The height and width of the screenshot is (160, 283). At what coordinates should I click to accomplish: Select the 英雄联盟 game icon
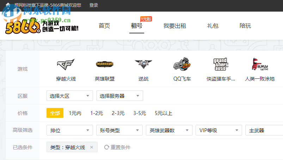(105, 64)
